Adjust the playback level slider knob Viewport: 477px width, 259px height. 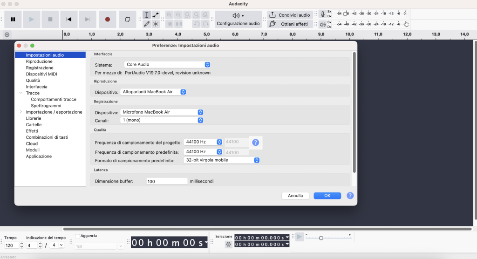406,24
